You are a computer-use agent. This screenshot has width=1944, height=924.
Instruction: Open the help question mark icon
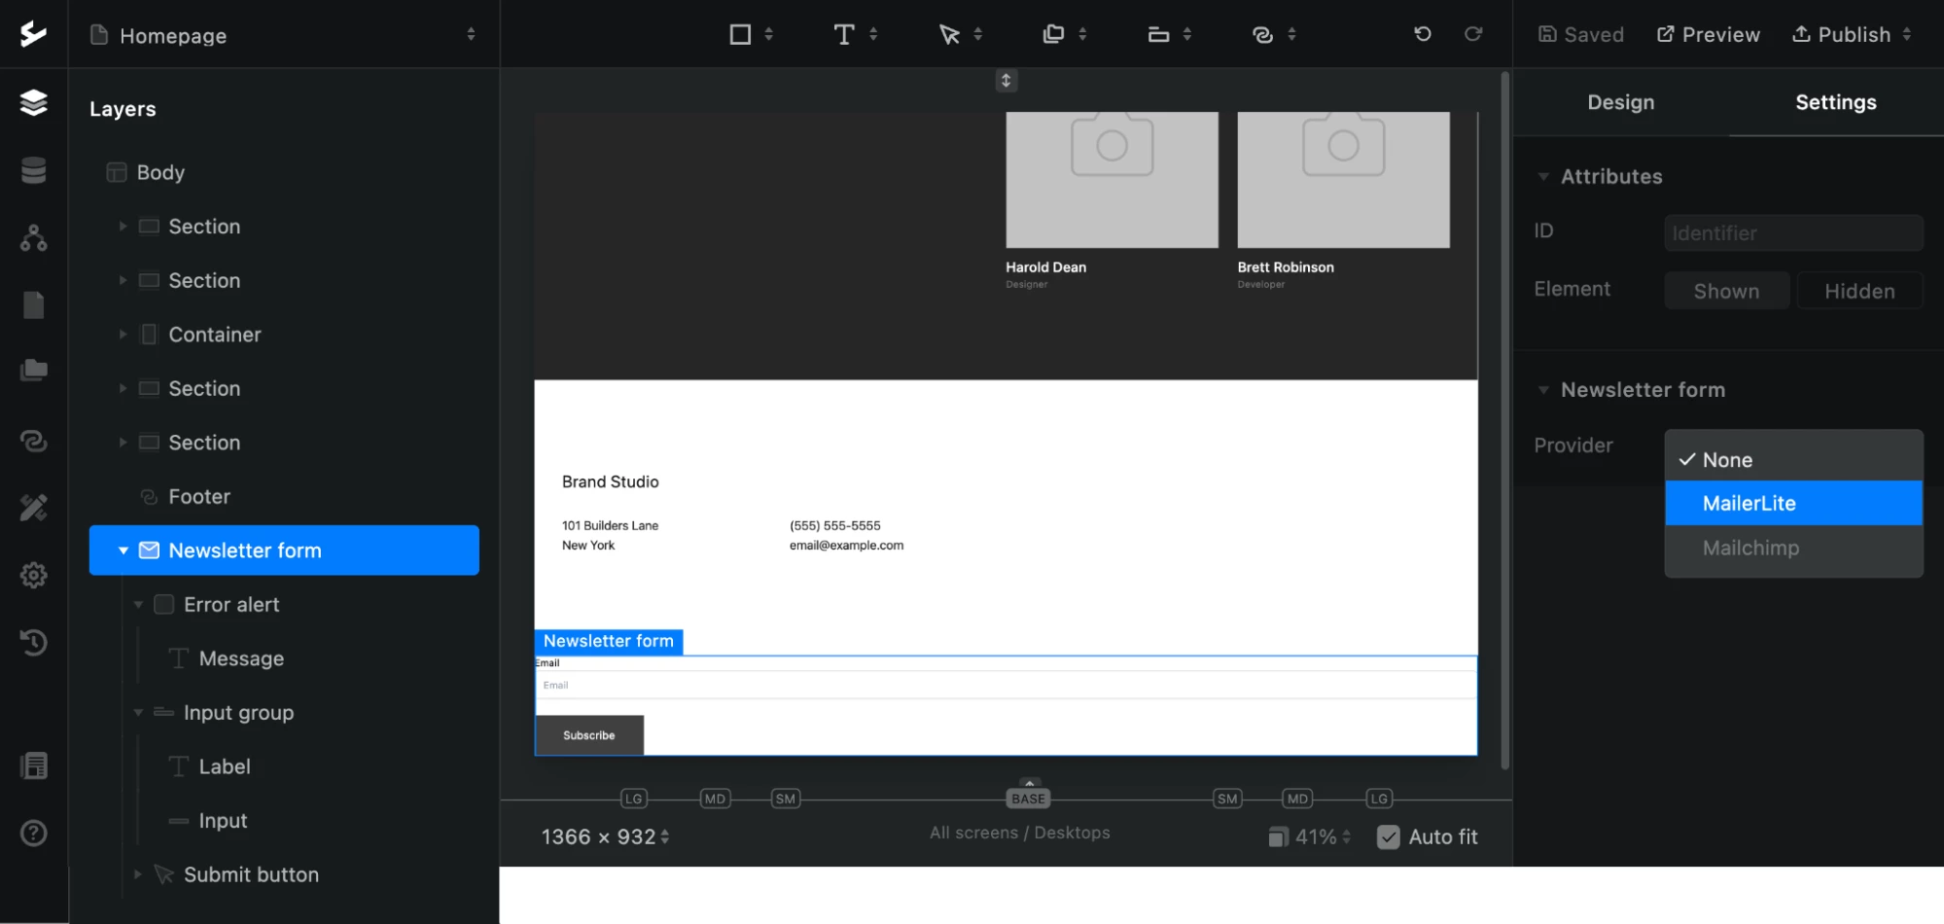click(34, 834)
